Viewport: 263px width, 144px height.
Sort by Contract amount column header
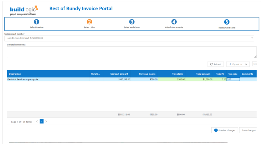pos(117,74)
